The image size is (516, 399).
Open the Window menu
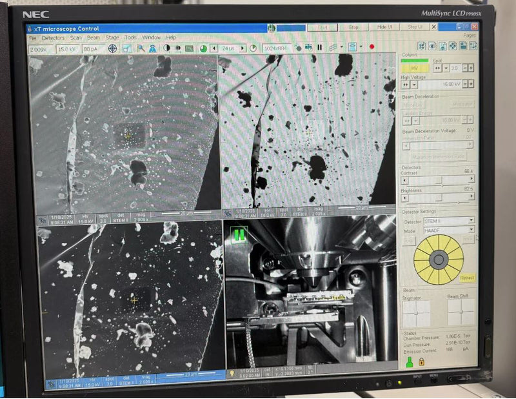pos(151,37)
